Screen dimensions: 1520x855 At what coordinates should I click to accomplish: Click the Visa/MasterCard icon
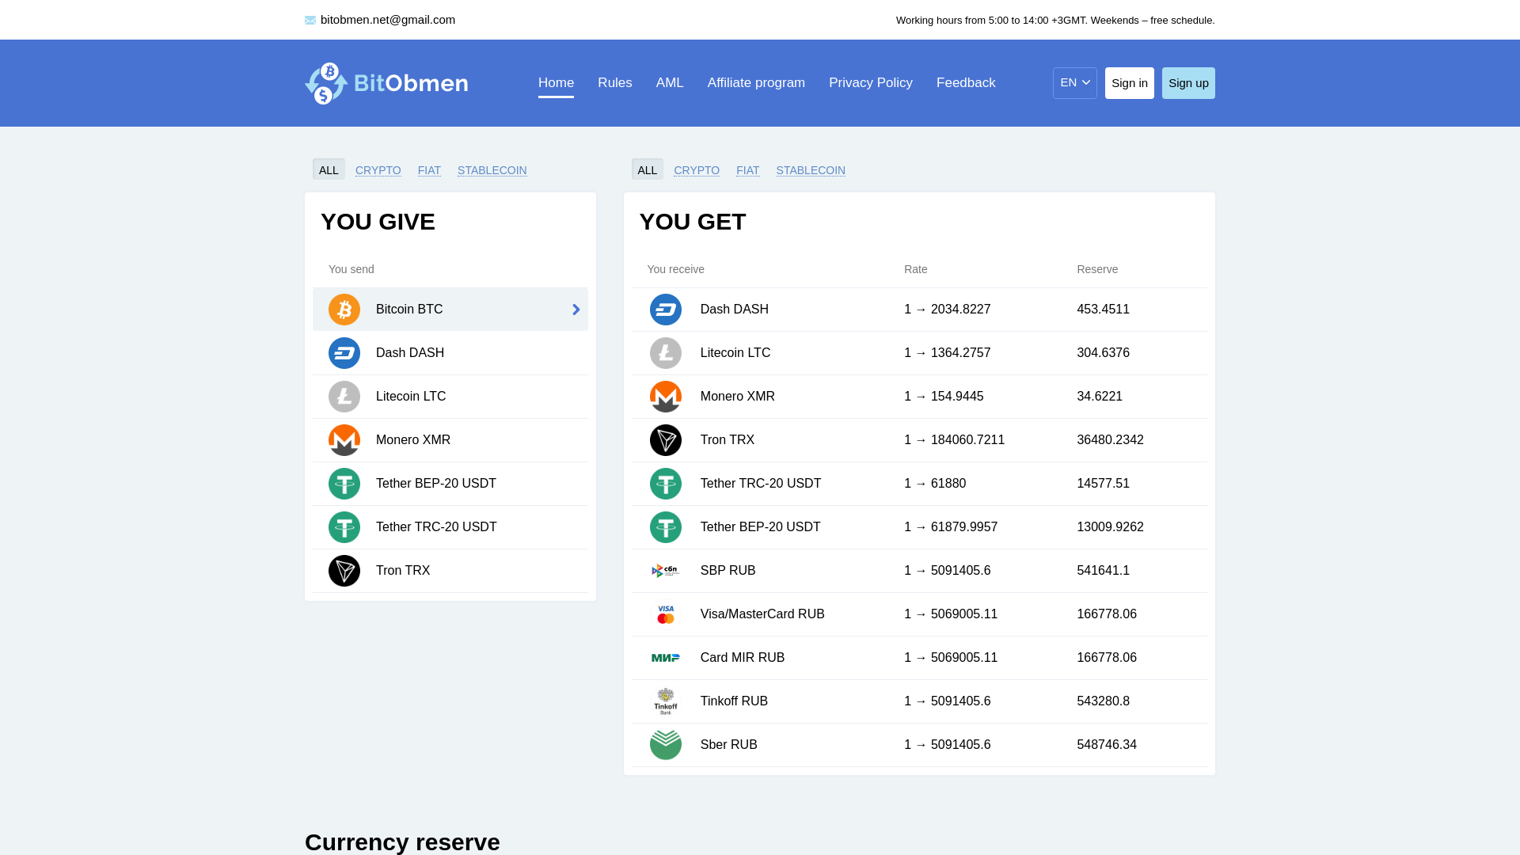tap(666, 614)
